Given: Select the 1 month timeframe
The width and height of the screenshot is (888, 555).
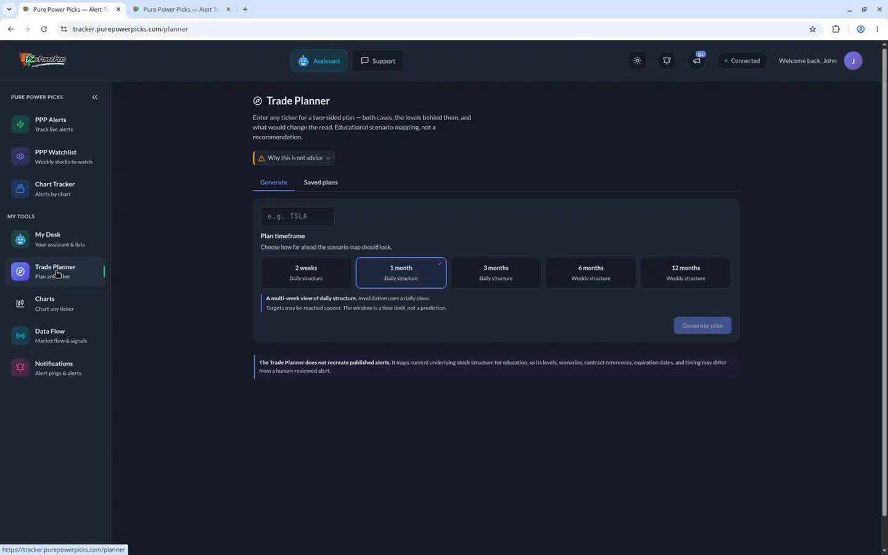Looking at the screenshot, I should [x=401, y=273].
